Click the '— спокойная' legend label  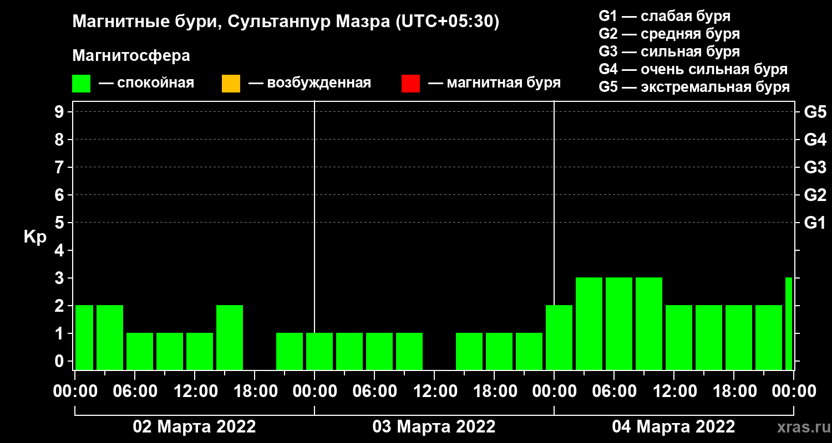pos(146,83)
